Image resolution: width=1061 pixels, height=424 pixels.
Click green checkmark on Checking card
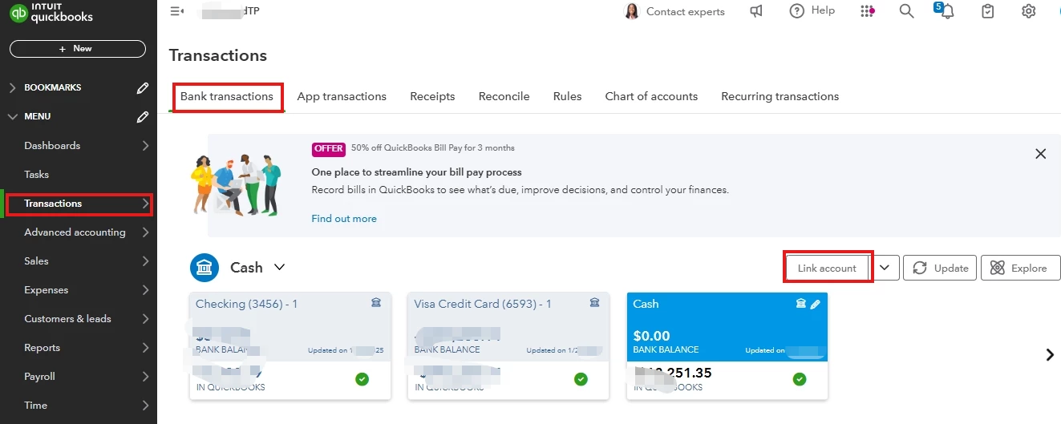click(362, 379)
